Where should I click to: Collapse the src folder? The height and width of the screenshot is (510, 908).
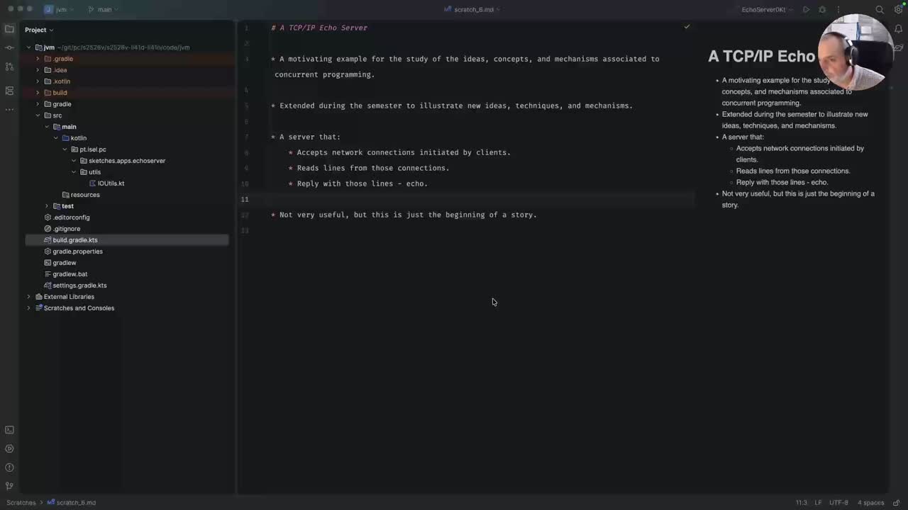38,115
